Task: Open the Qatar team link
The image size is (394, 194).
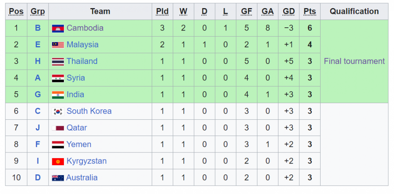Action: 77,128
